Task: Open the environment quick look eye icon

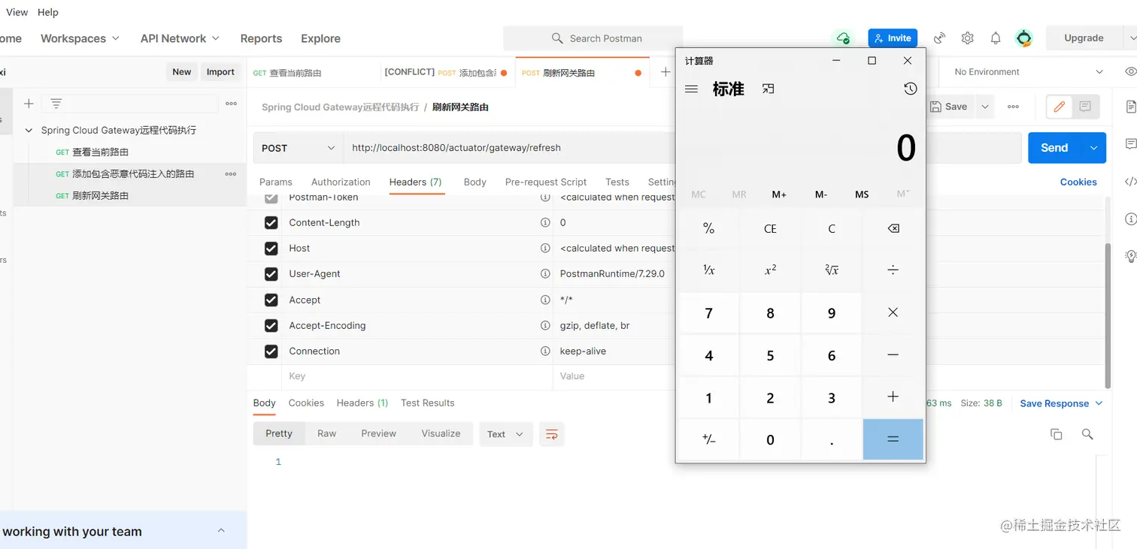Action: click(x=1130, y=71)
